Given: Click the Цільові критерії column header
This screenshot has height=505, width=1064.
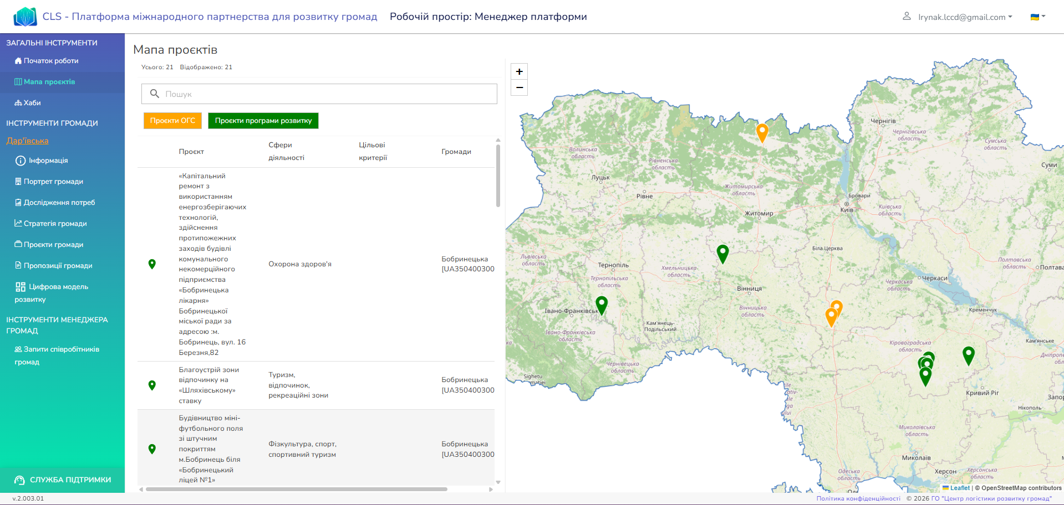Looking at the screenshot, I should point(373,151).
